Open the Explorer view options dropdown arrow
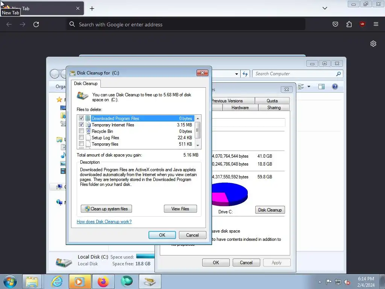The image size is (385, 289). (x=309, y=87)
